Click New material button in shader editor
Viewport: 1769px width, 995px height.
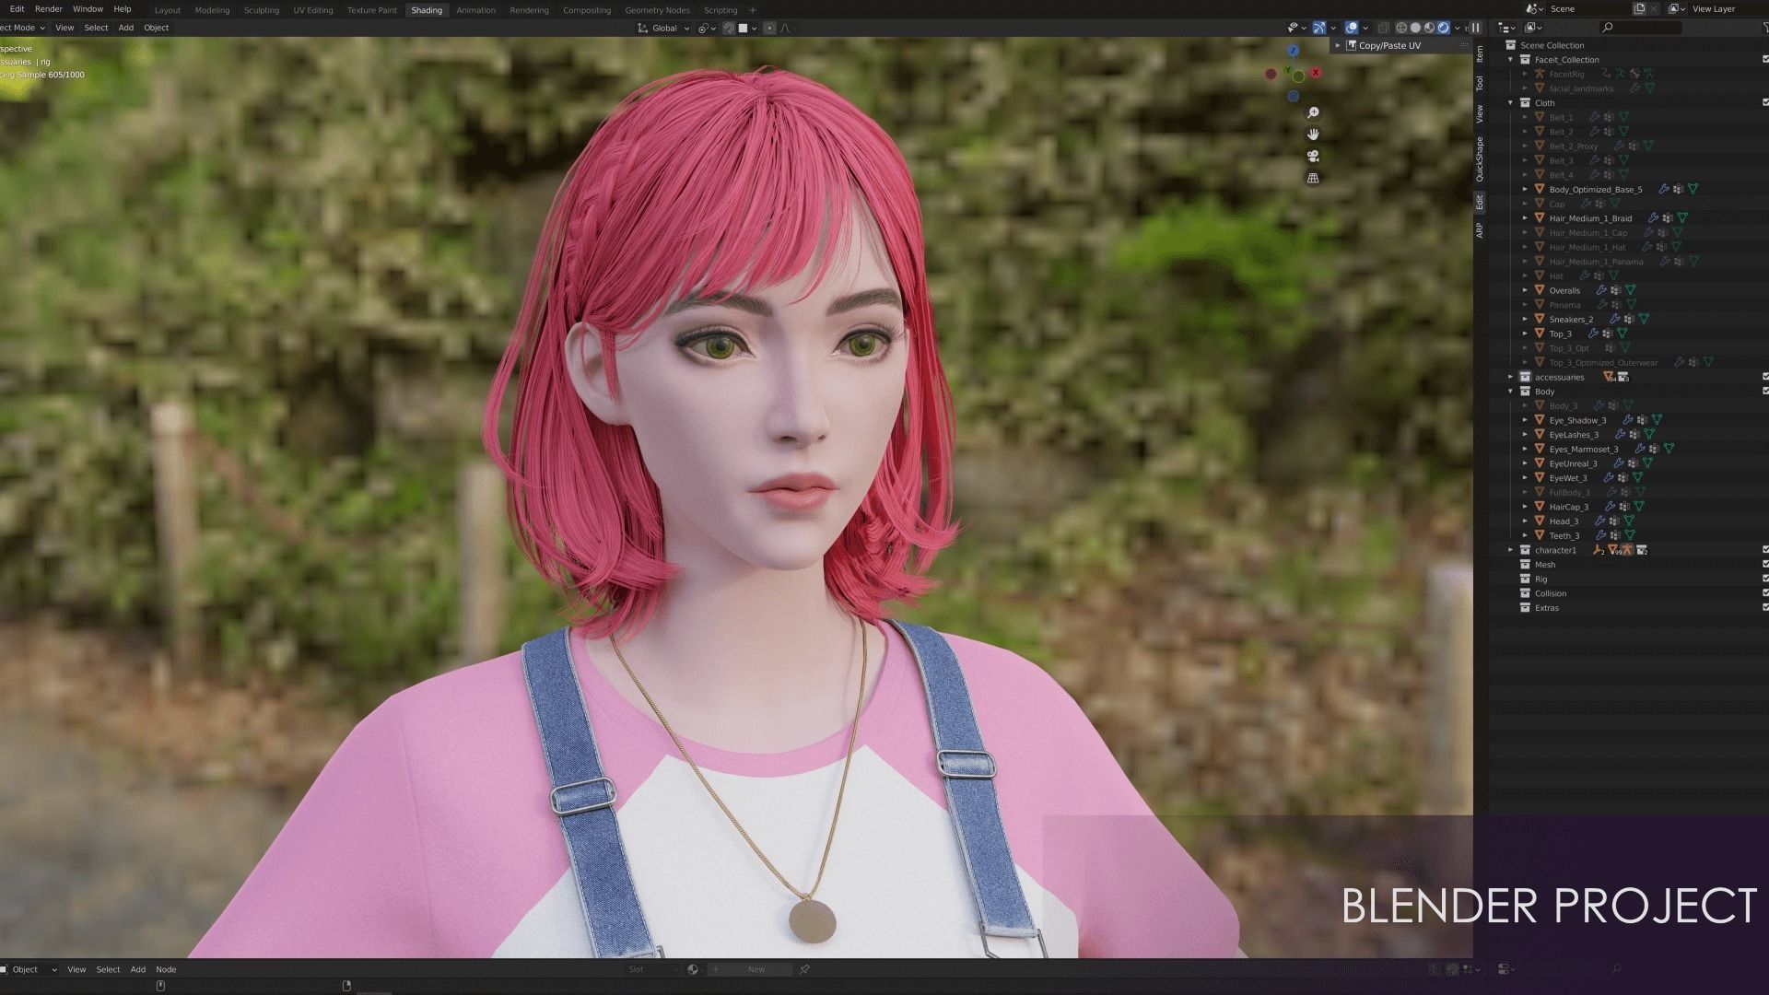pyautogui.click(x=756, y=969)
